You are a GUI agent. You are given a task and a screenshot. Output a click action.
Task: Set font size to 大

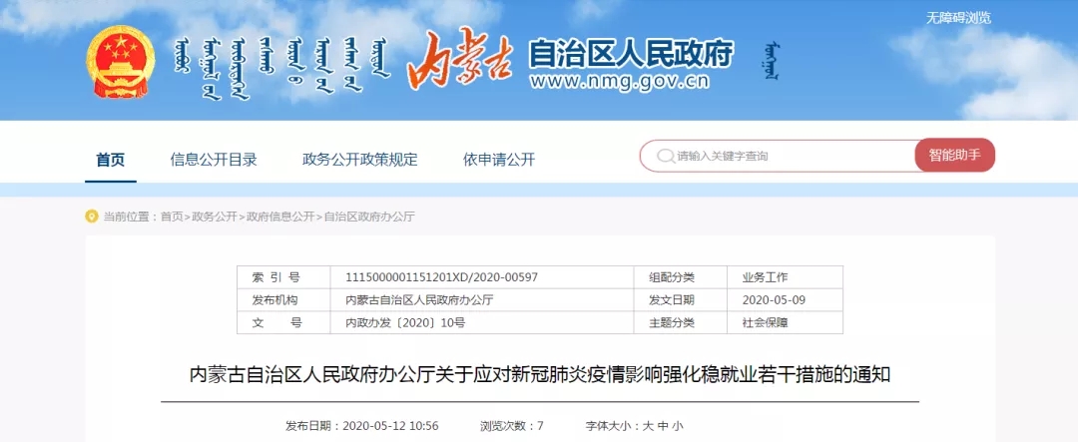648,426
